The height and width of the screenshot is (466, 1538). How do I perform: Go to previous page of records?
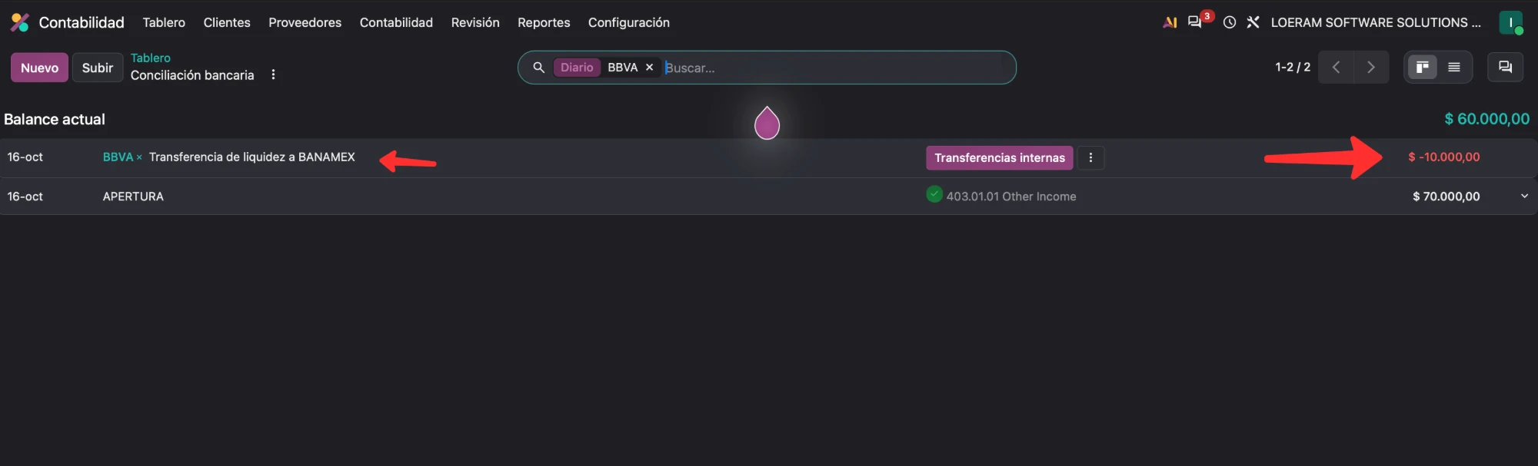tap(1336, 68)
